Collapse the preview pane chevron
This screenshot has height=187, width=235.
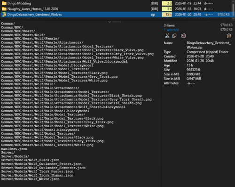(110, 22)
